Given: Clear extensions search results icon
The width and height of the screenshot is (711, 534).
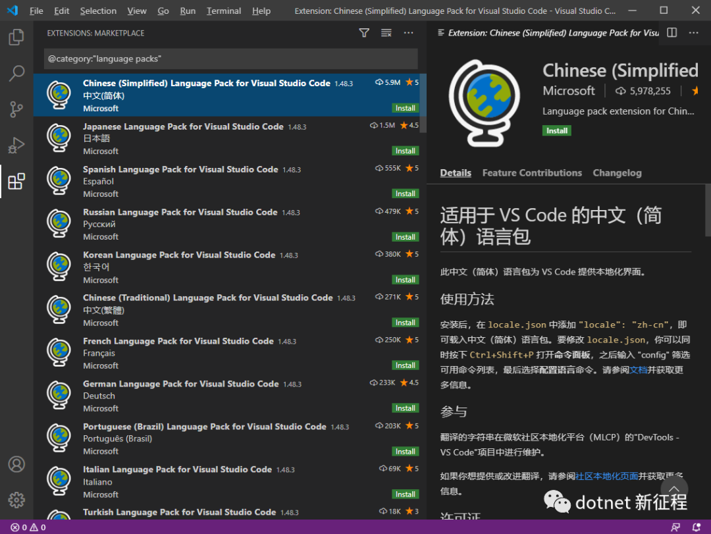Looking at the screenshot, I should pos(386,33).
